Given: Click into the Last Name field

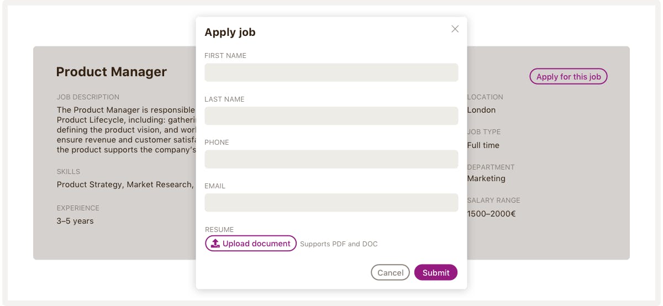Looking at the screenshot, I should (331, 116).
